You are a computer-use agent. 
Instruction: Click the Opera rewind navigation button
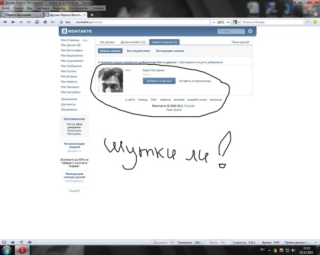click(5, 22)
